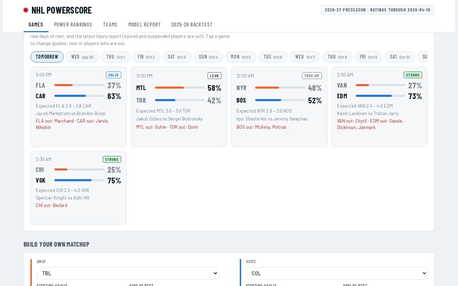Choose the Thu Oct 1 date chip

[x=116, y=57]
